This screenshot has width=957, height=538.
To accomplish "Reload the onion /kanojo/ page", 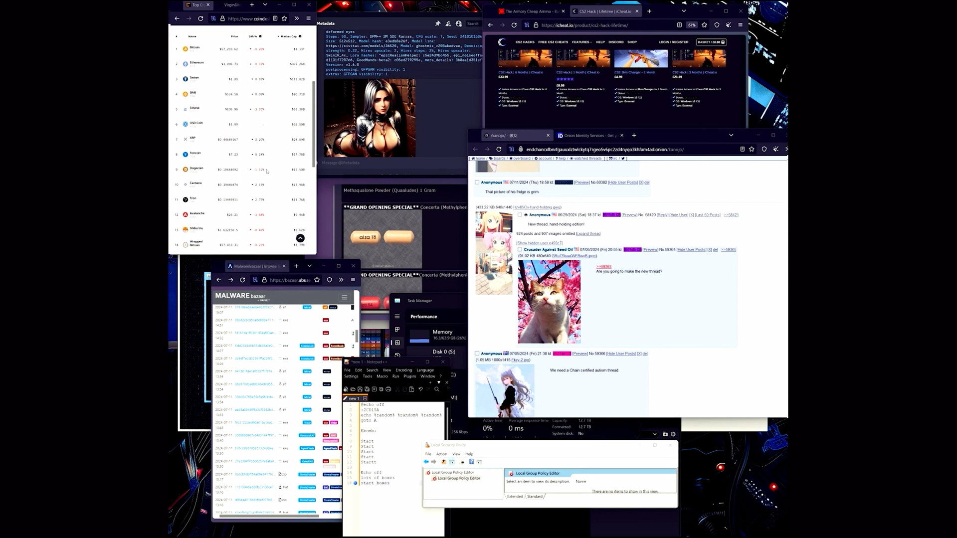I will (499, 149).
